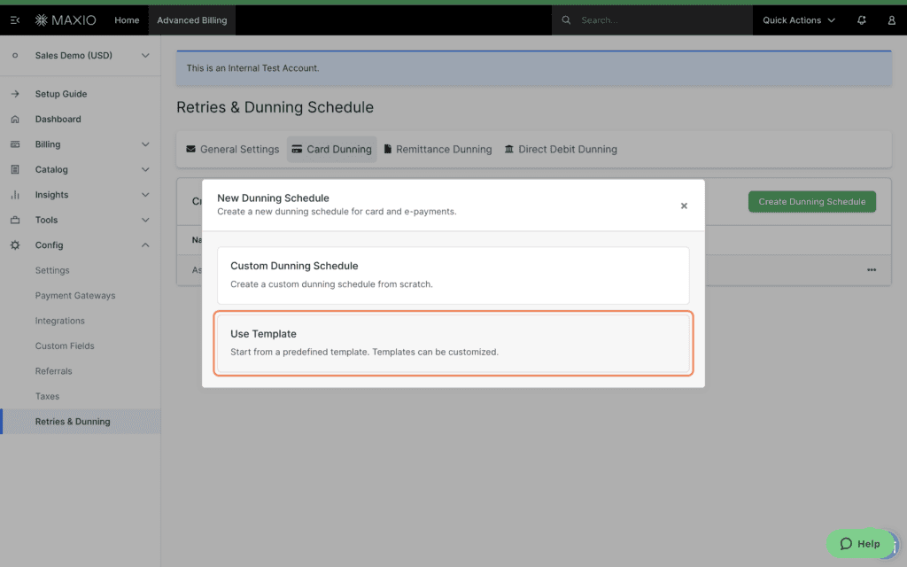The height and width of the screenshot is (567, 907).
Task: Open Integrations under Config
Action: click(x=59, y=321)
